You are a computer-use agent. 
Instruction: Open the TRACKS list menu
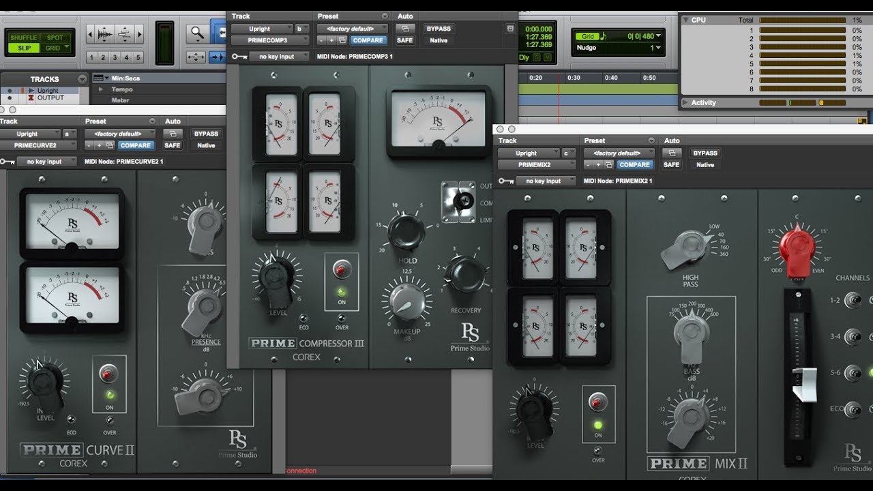coord(83,79)
